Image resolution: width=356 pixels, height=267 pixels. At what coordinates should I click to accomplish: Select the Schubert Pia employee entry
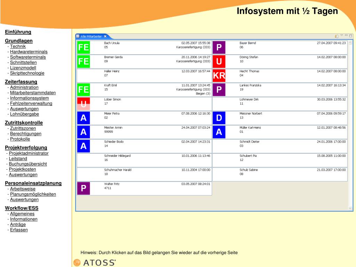(280, 160)
